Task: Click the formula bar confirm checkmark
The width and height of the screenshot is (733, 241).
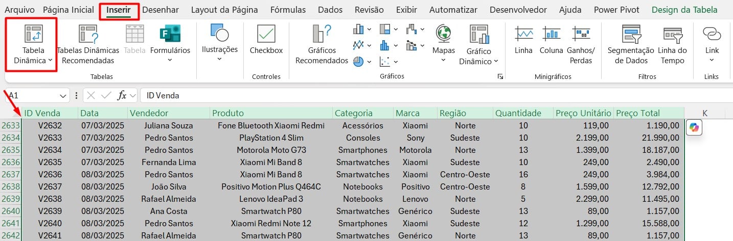Action: coord(106,95)
